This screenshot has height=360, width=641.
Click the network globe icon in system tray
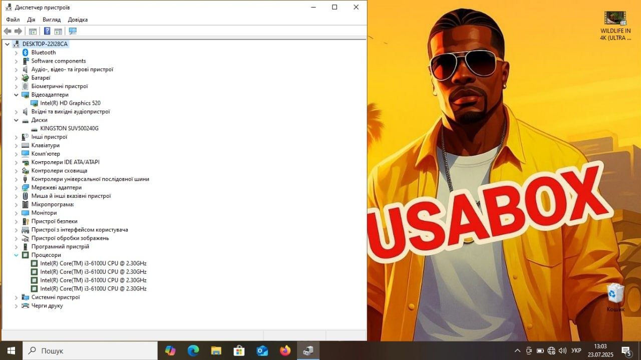pyautogui.click(x=551, y=350)
